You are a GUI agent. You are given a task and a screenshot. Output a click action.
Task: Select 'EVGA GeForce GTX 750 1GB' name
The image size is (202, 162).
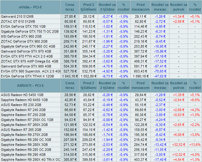(23, 27)
